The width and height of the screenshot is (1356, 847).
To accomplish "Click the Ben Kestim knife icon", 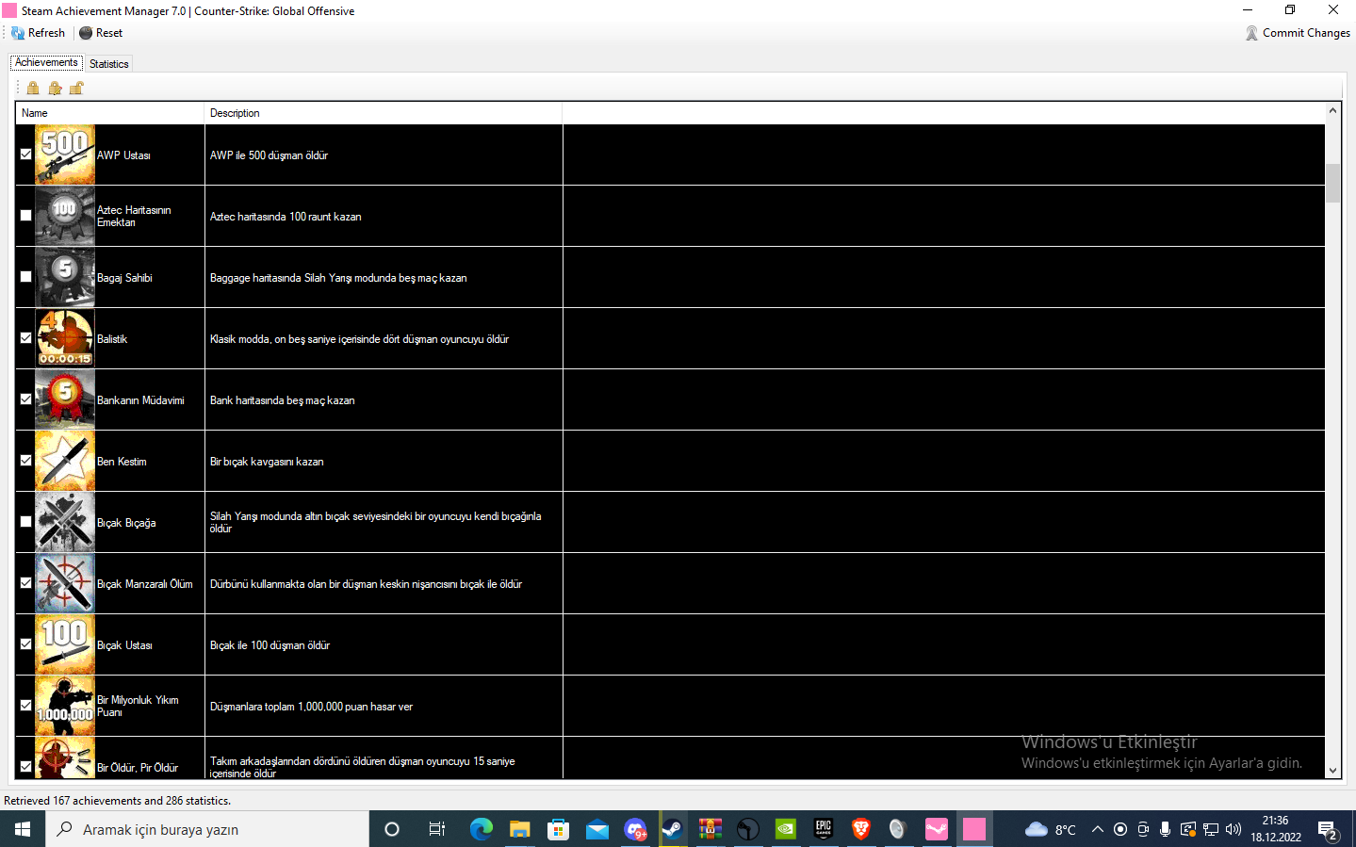I will click(x=65, y=461).
